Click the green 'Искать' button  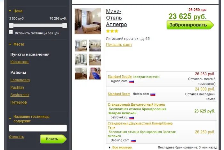click(53, 139)
